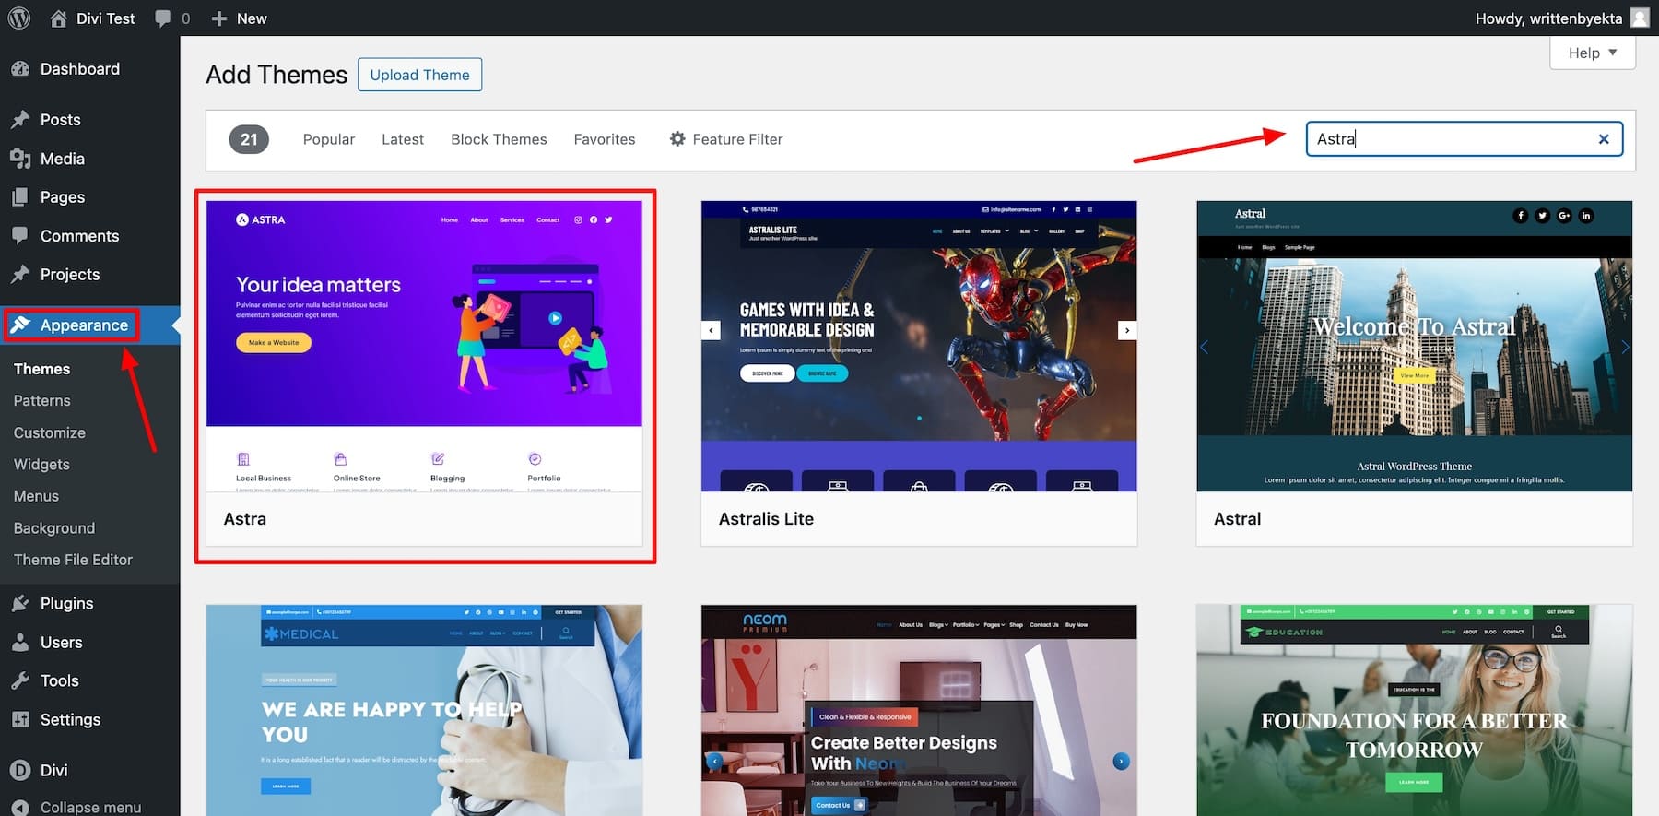Click the Upload Theme button
This screenshot has height=816, width=1659.
[x=419, y=75]
